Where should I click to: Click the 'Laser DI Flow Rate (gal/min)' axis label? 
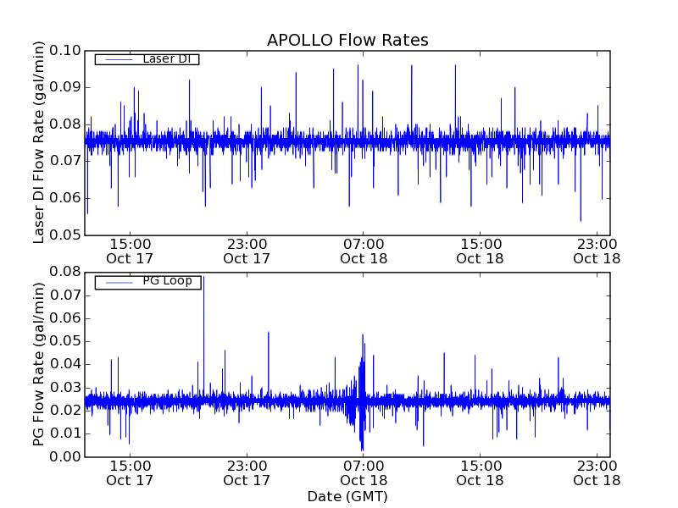pyautogui.click(x=39, y=142)
